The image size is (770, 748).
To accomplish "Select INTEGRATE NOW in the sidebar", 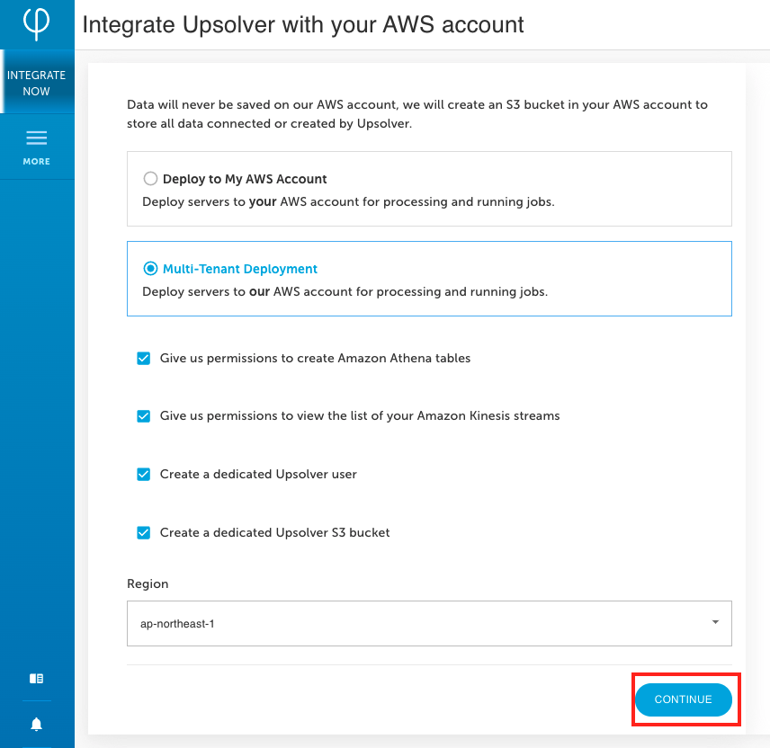I will (x=37, y=83).
